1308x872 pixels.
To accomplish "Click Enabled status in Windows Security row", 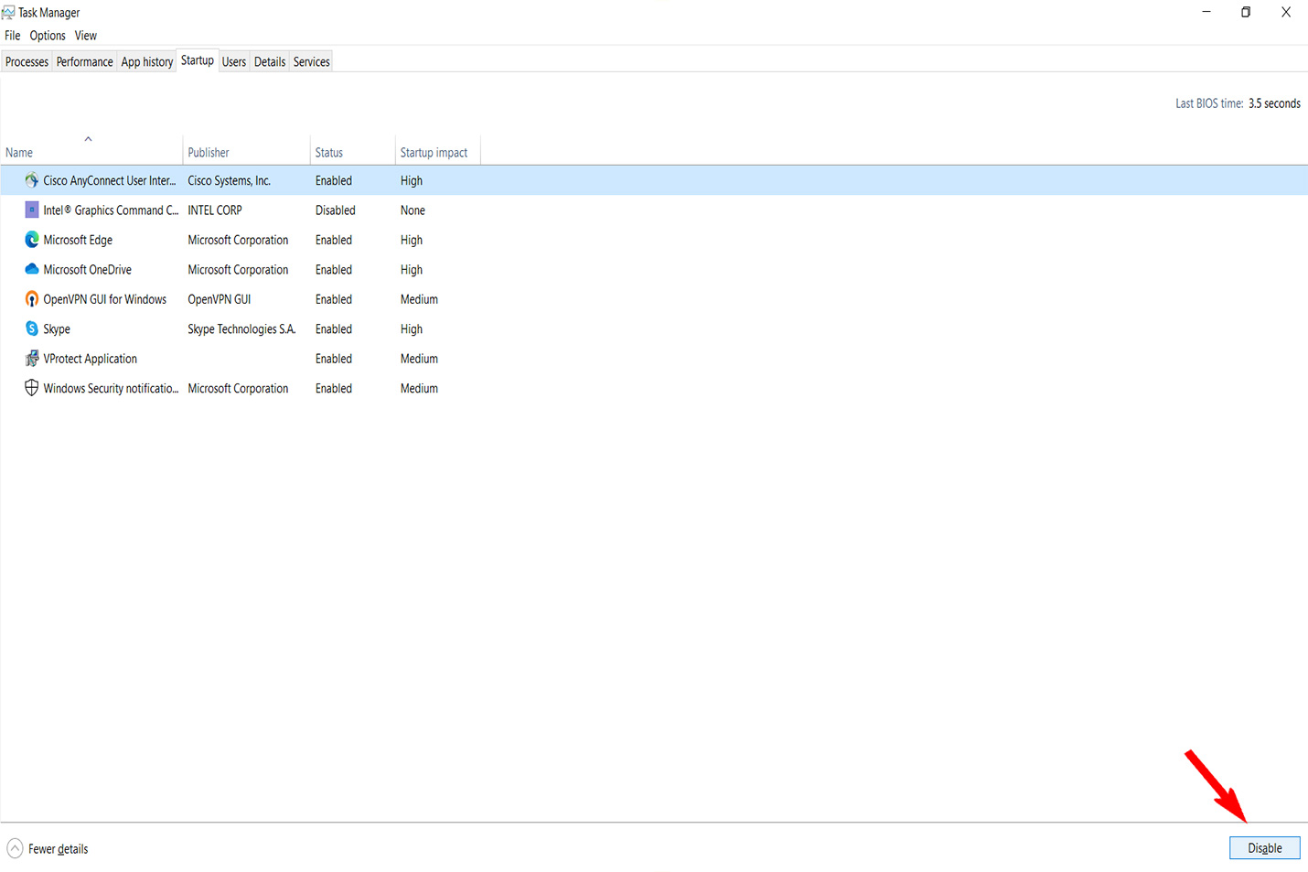I will (x=334, y=388).
